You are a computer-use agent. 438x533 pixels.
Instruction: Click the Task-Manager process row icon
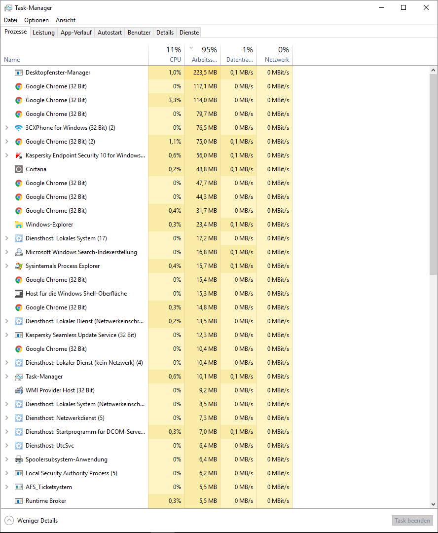19,377
